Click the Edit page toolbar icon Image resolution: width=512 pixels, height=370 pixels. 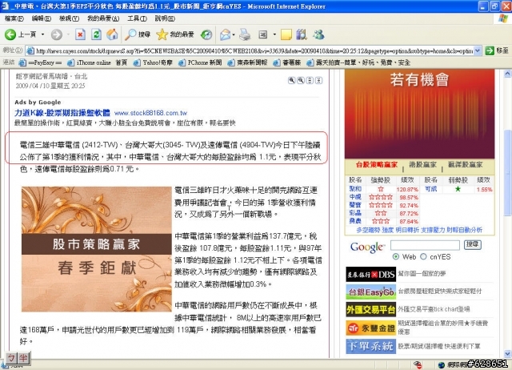(x=263, y=34)
